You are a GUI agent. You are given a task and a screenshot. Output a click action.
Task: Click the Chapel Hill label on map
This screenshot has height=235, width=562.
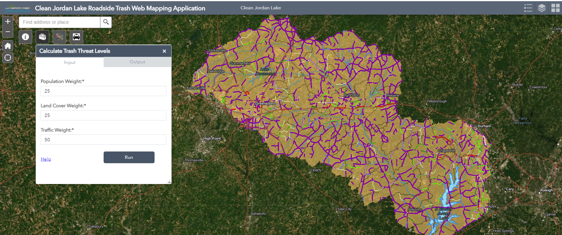point(446,151)
